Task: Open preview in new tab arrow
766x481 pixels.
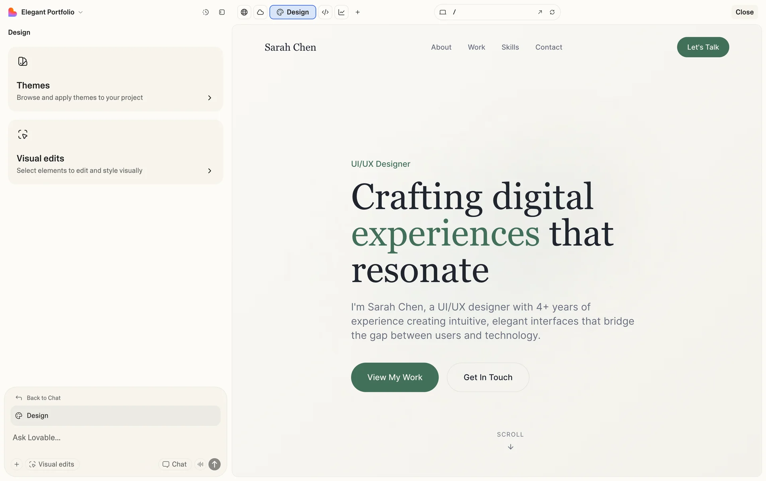Action: pyautogui.click(x=540, y=12)
